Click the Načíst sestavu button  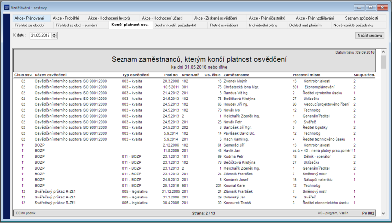coord(369,35)
